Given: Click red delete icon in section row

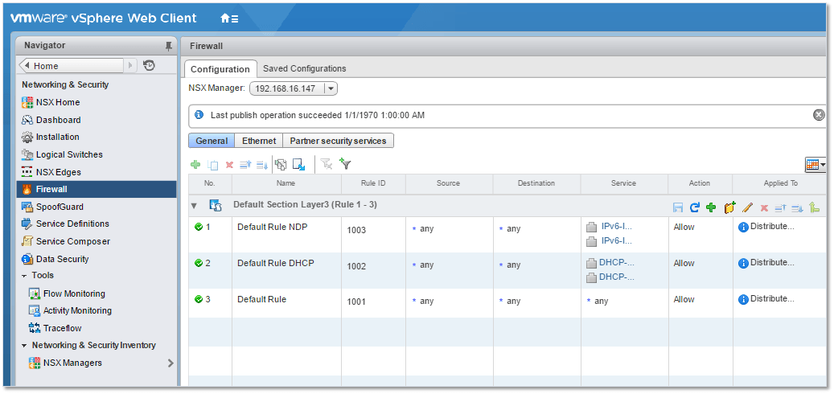Looking at the screenshot, I should (764, 208).
